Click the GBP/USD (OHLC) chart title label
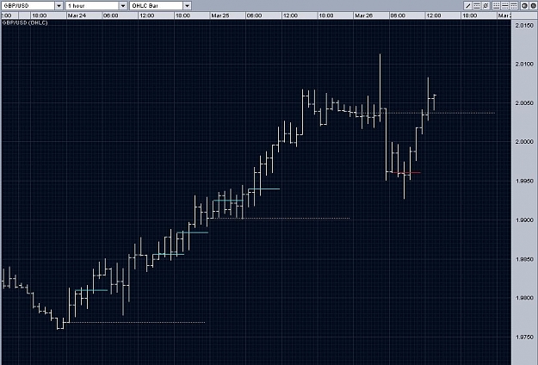Screen dimensions: 538x365 click(x=25, y=22)
